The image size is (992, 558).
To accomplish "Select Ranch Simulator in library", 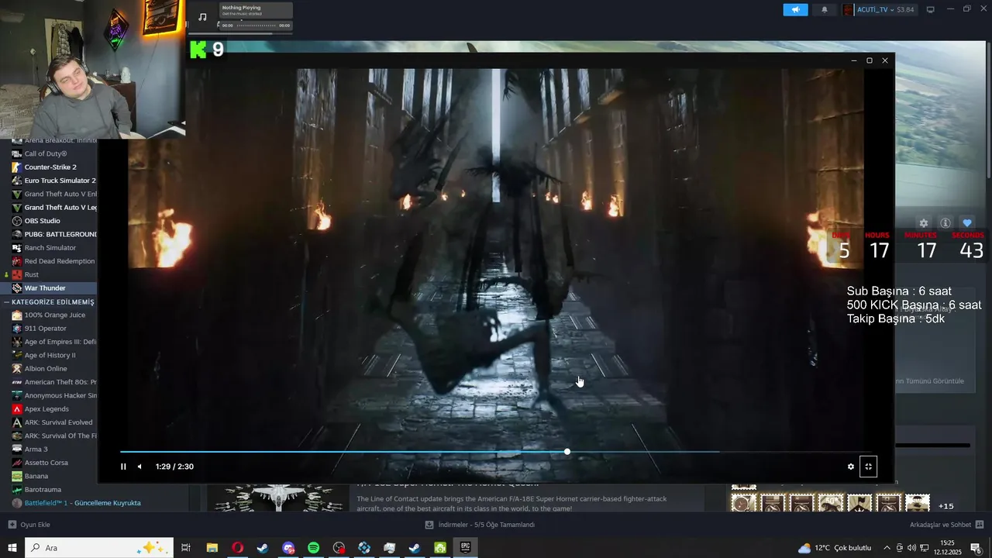I will pyautogui.click(x=49, y=247).
